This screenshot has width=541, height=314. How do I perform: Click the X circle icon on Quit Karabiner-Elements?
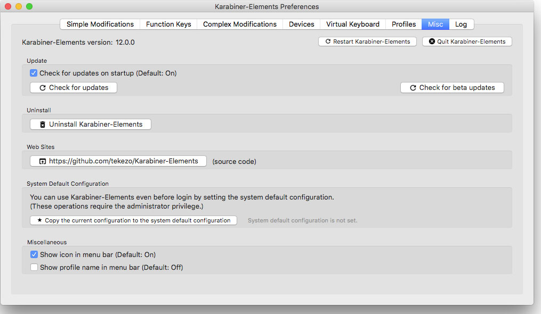pos(432,42)
